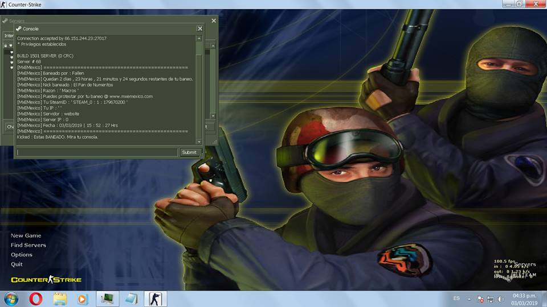The image size is (547, 307).
Task: Open Find Servers from the main menu
Action: pos(28,245)
